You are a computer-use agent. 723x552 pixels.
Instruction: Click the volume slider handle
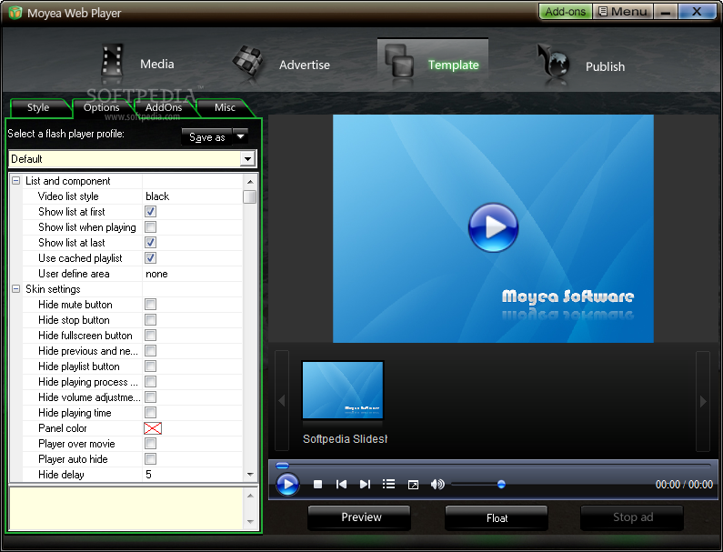(x=501, y=484)
